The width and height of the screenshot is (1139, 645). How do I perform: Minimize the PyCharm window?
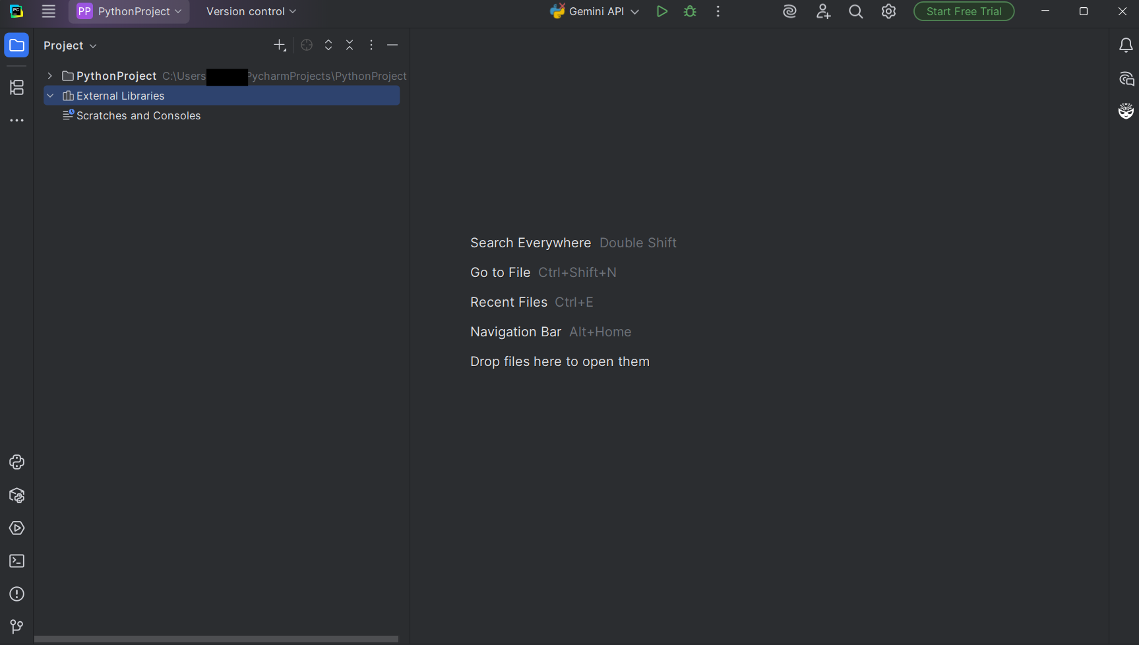(x=1045, y=11)
